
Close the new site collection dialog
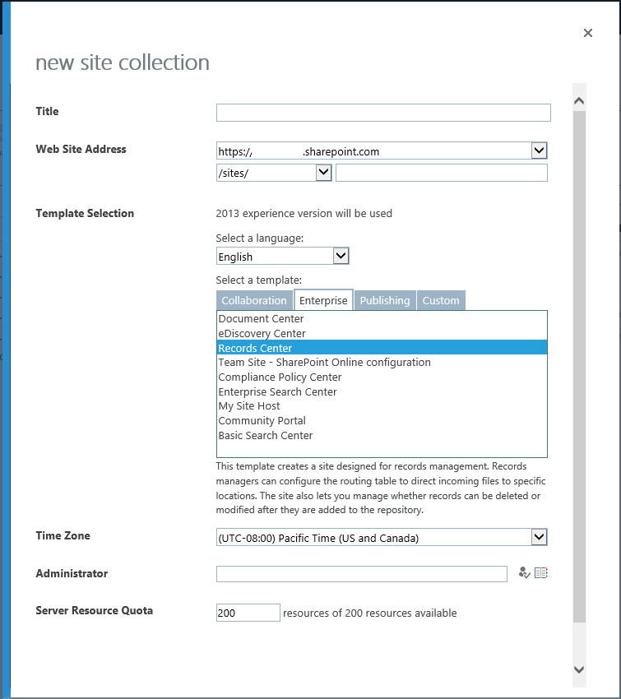[x=588, y=33]
